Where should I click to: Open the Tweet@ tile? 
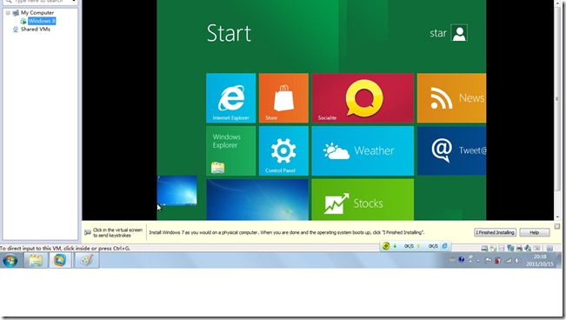coord(451,150)
